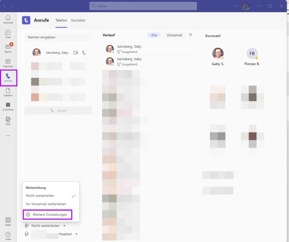This screenshot has width=289, height=242.
Task: Click the Namen eingeben input field
Action: [58, 37]
